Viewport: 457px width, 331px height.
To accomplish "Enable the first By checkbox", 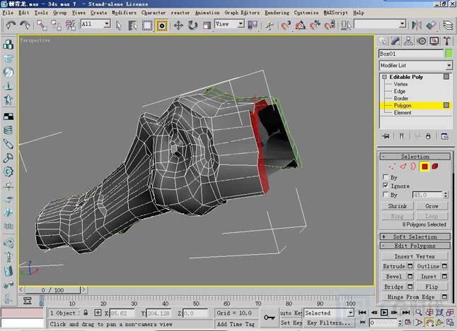I will tap(386, 177).
